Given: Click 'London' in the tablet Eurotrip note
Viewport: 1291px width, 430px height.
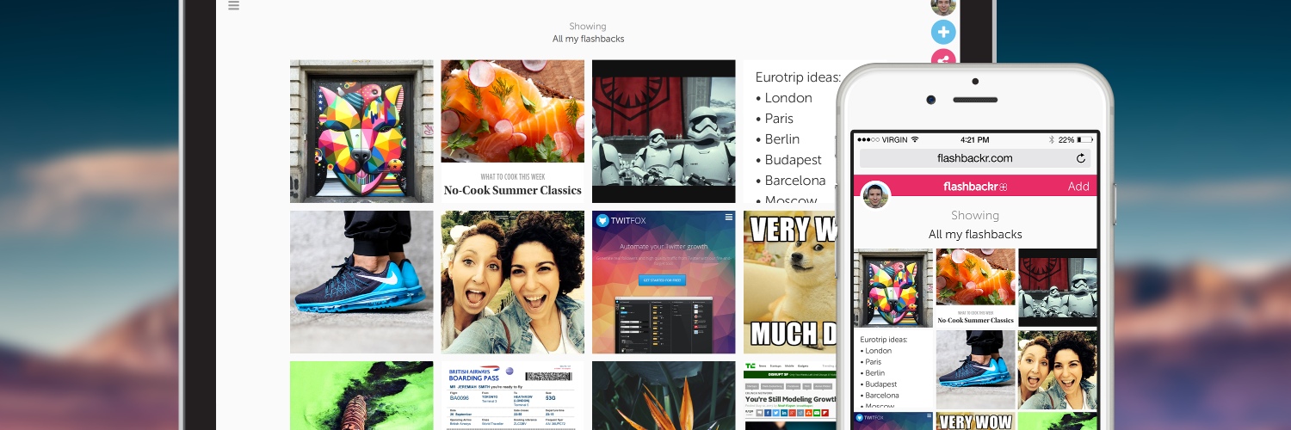Looking at the screenshot, I should [788, 98].
